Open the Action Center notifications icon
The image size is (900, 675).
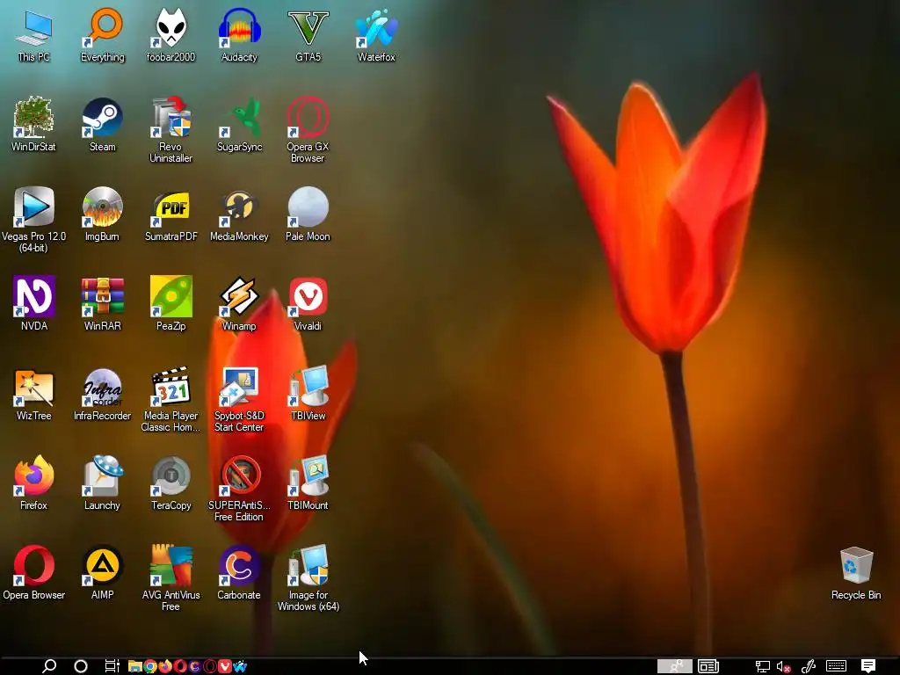pos(867,666)
